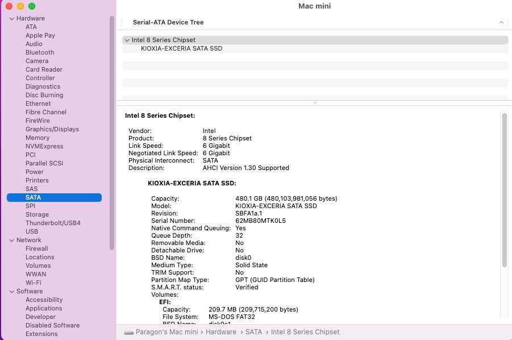Open Applications under Software
This screenshot has height=340, width=512.
[44, 308]
